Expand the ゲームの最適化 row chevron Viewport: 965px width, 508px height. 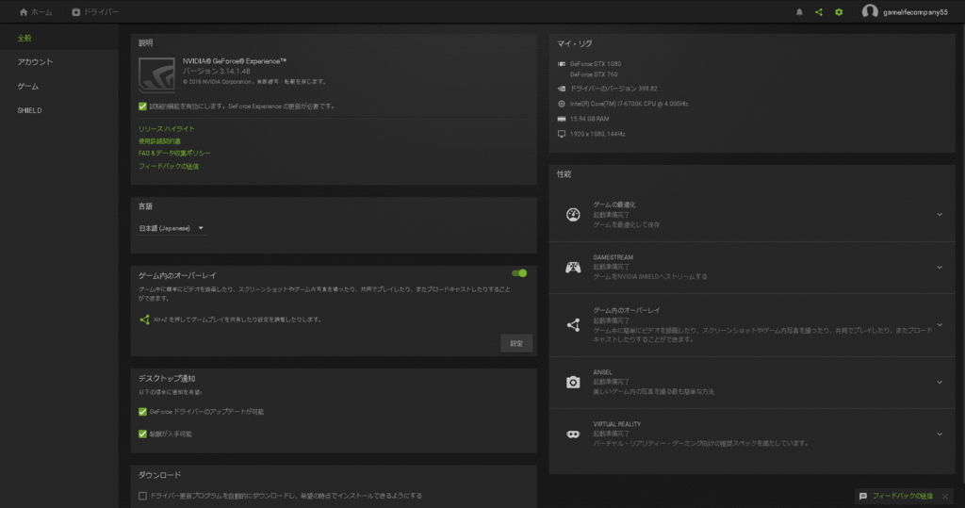click(940, 214)
